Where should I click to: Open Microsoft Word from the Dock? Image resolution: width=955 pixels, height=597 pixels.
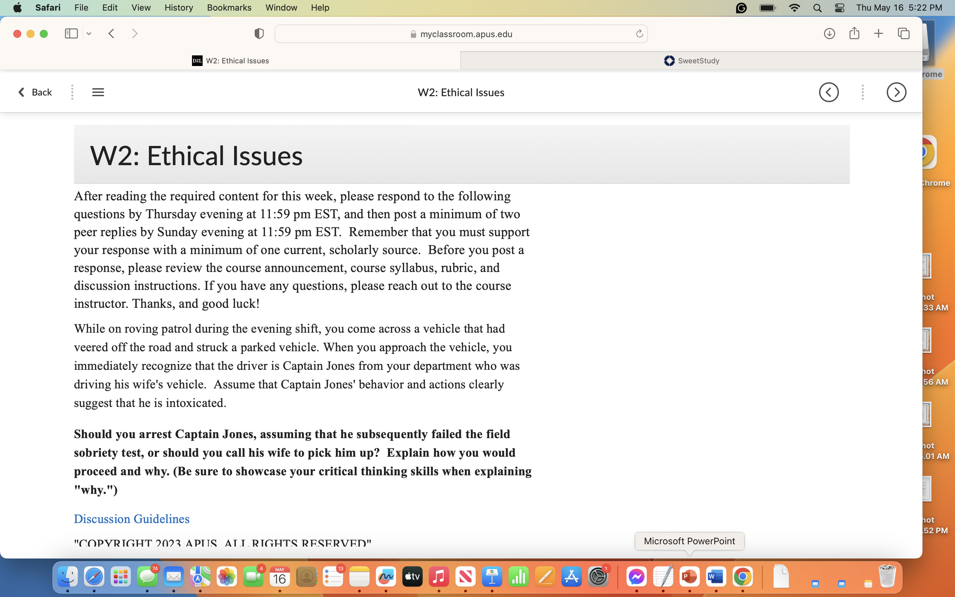(716, 577)
